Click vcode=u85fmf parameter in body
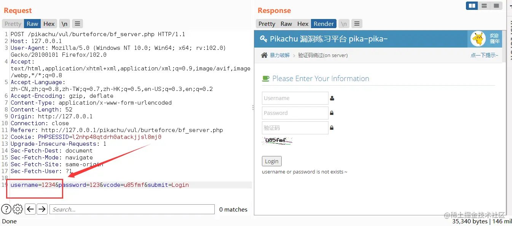 coord(124,185)
